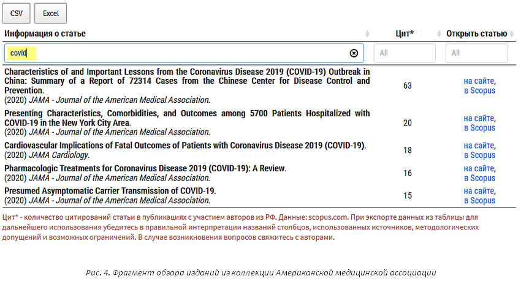Export table as CSV
This screenshot has width=521, height=306.
pos(17,13)
